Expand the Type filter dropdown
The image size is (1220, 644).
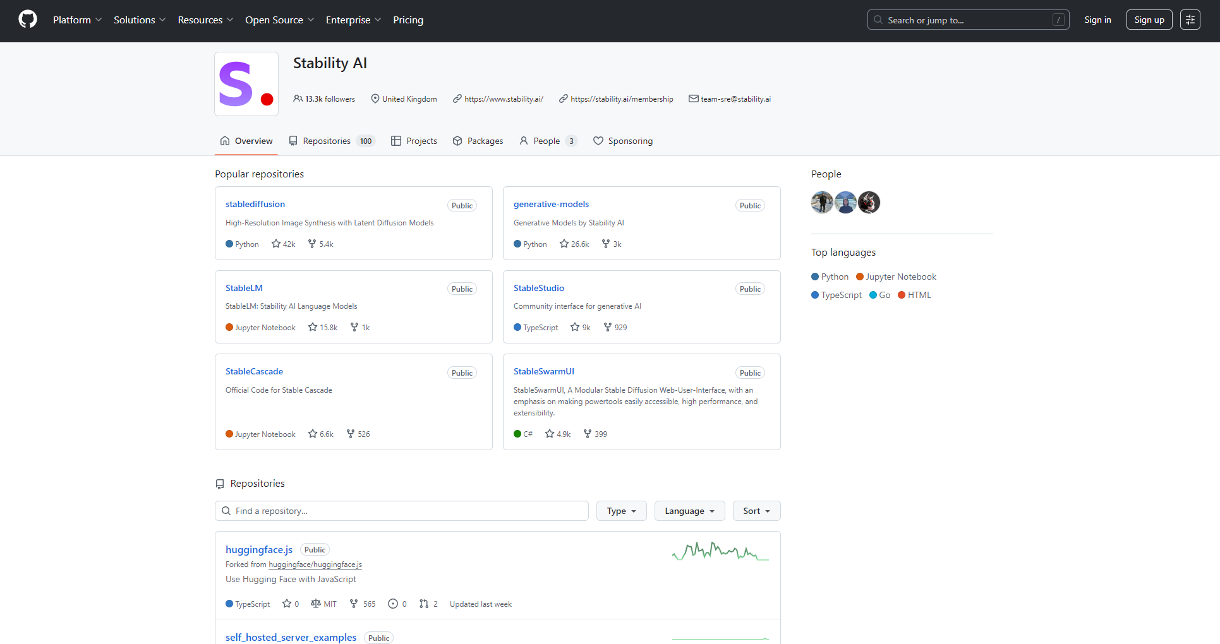click(621, 511)
